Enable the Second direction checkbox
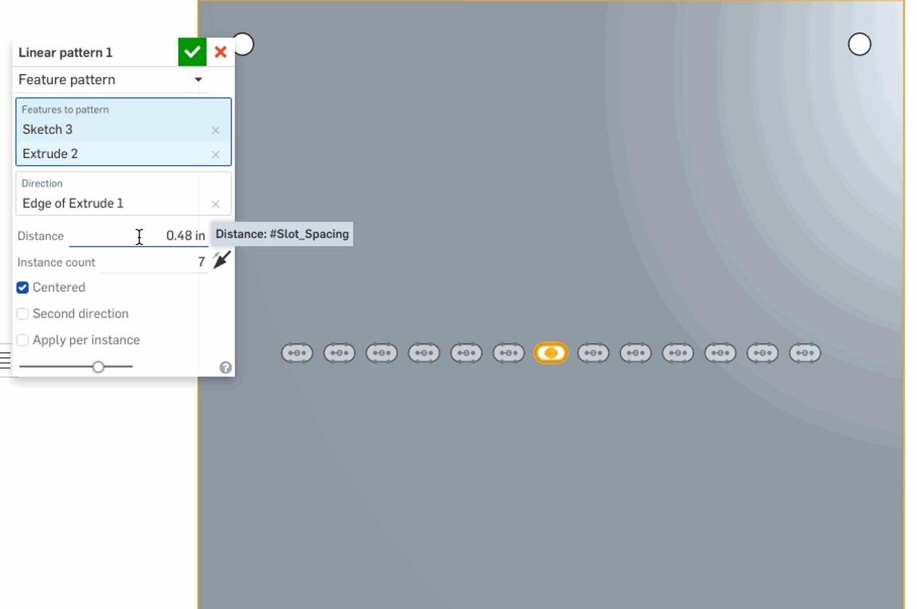The image size is (917, 609). coord(23,314)
